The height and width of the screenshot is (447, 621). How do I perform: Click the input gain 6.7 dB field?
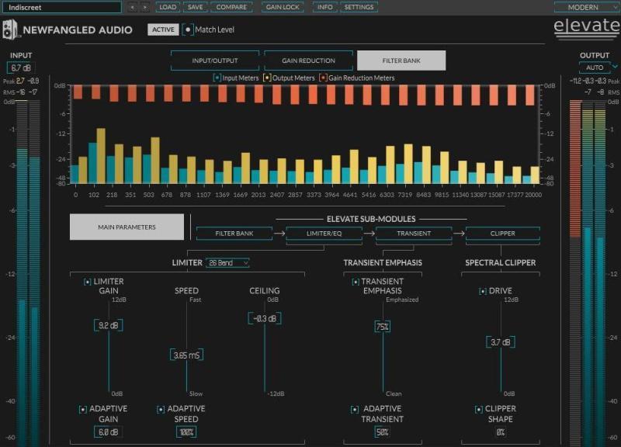[21, 68]
